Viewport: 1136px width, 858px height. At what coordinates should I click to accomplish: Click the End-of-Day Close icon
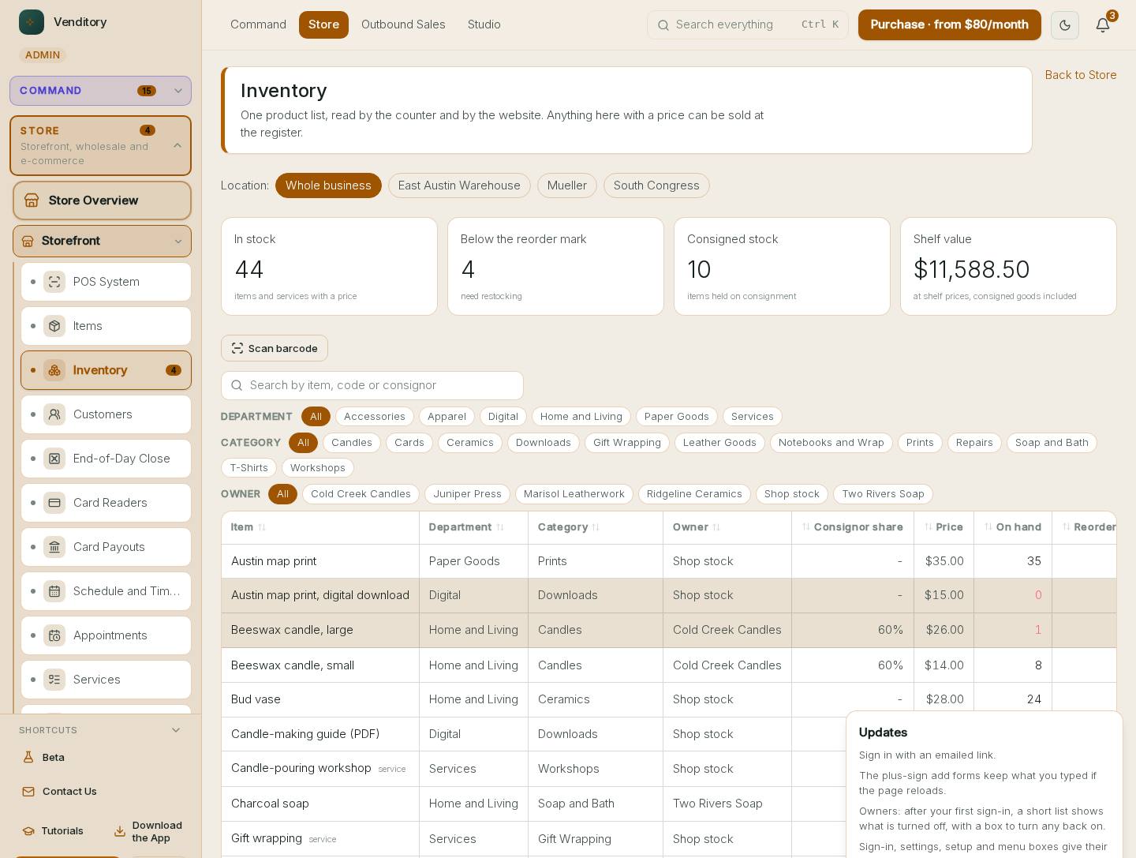point(54,459)
